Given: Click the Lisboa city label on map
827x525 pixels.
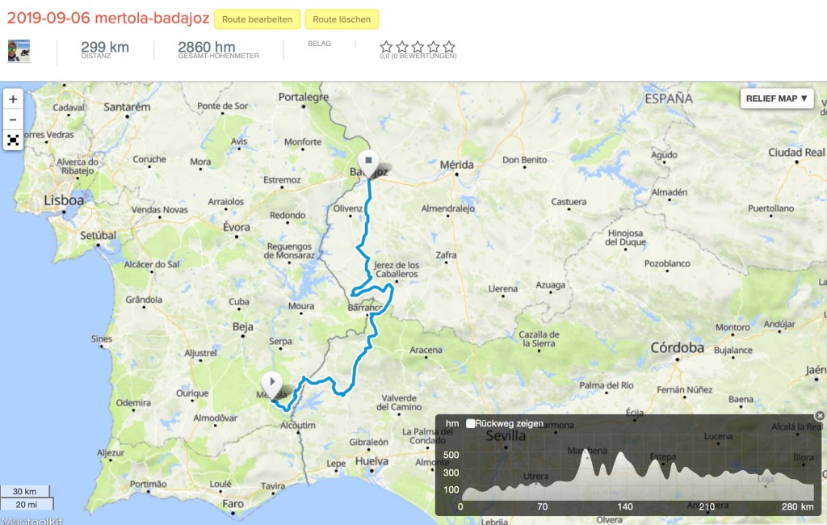Looking at the screenshot, I should click(x=64, y=199).
